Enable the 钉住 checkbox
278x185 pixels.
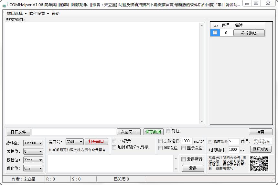(x=168, y=131)
